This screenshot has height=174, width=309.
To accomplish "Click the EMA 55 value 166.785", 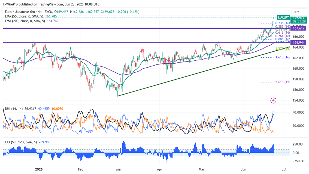I will click(51, 16).
